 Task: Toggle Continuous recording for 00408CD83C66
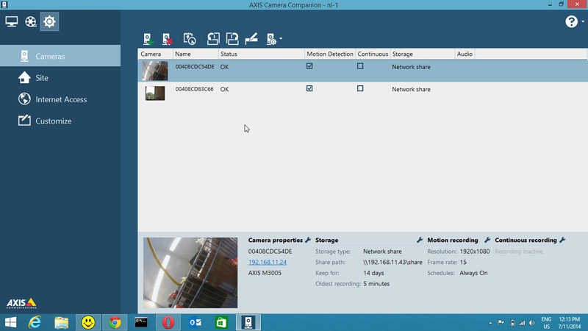click(360, 88)
